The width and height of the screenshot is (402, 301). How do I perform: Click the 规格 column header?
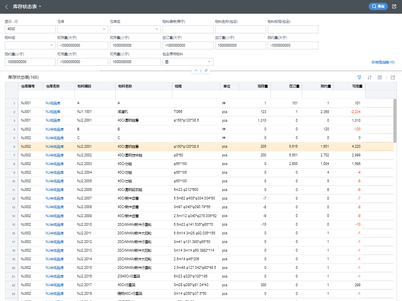196,86
